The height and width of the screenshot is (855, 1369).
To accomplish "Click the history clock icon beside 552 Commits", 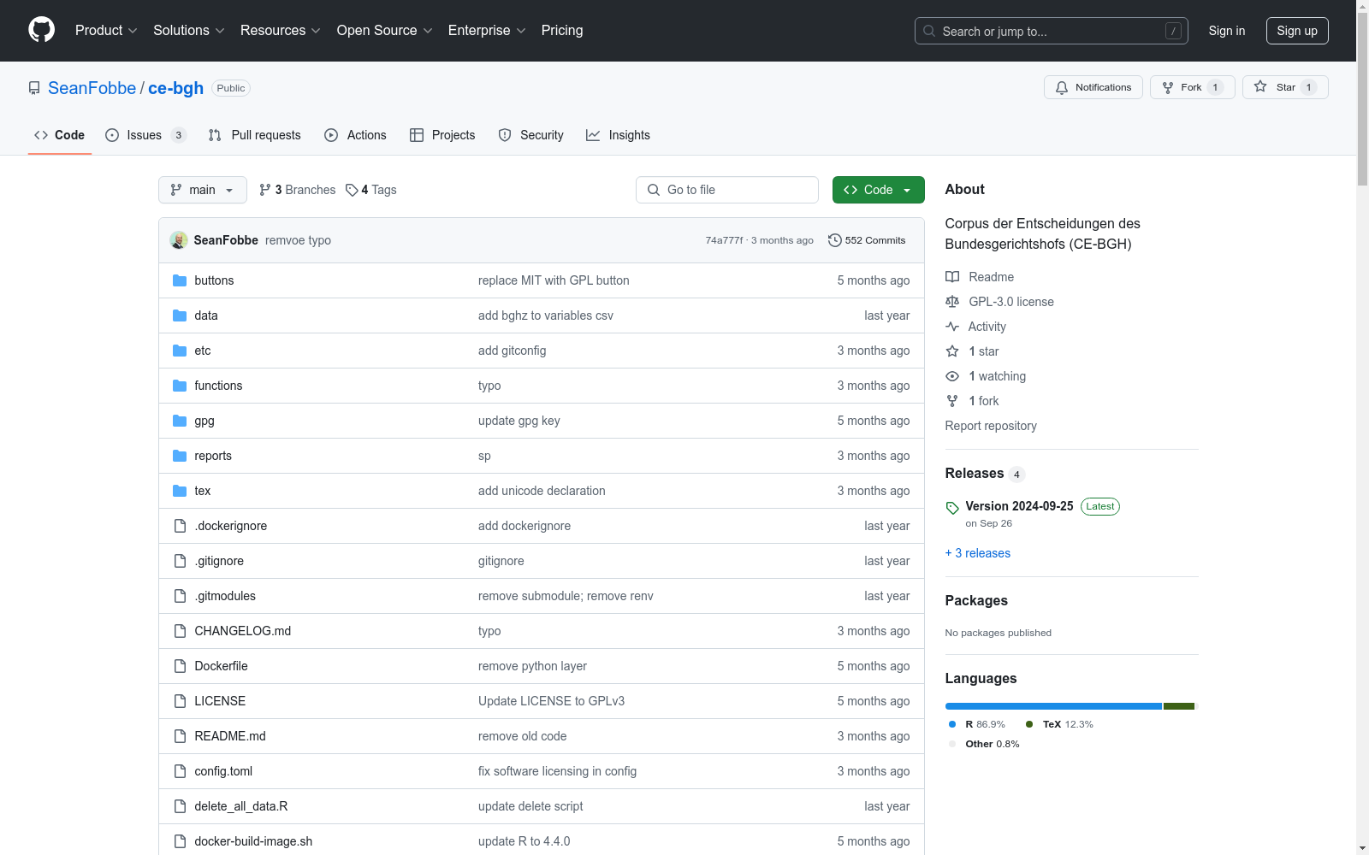I will click(x=835, y=240).
